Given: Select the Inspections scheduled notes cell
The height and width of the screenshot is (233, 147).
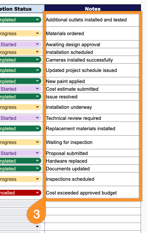Looking at the screenshot, I should coord(93,179).
